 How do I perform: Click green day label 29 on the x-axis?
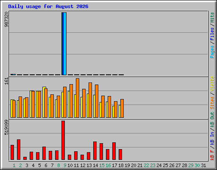pyautogui.click(x=191, y=165)
